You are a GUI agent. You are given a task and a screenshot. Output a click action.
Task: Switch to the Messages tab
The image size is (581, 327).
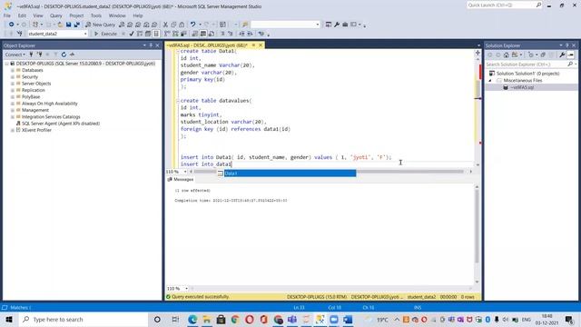click(x=181, y=180)
